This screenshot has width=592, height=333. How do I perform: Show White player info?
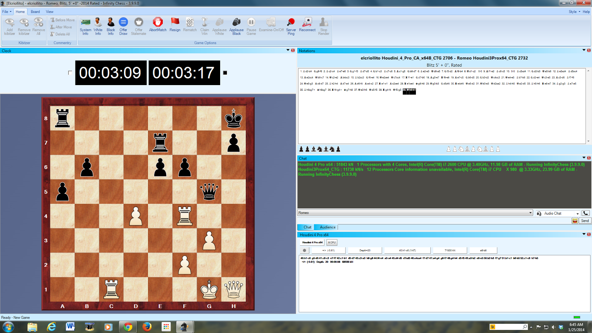tap(98, 26)
